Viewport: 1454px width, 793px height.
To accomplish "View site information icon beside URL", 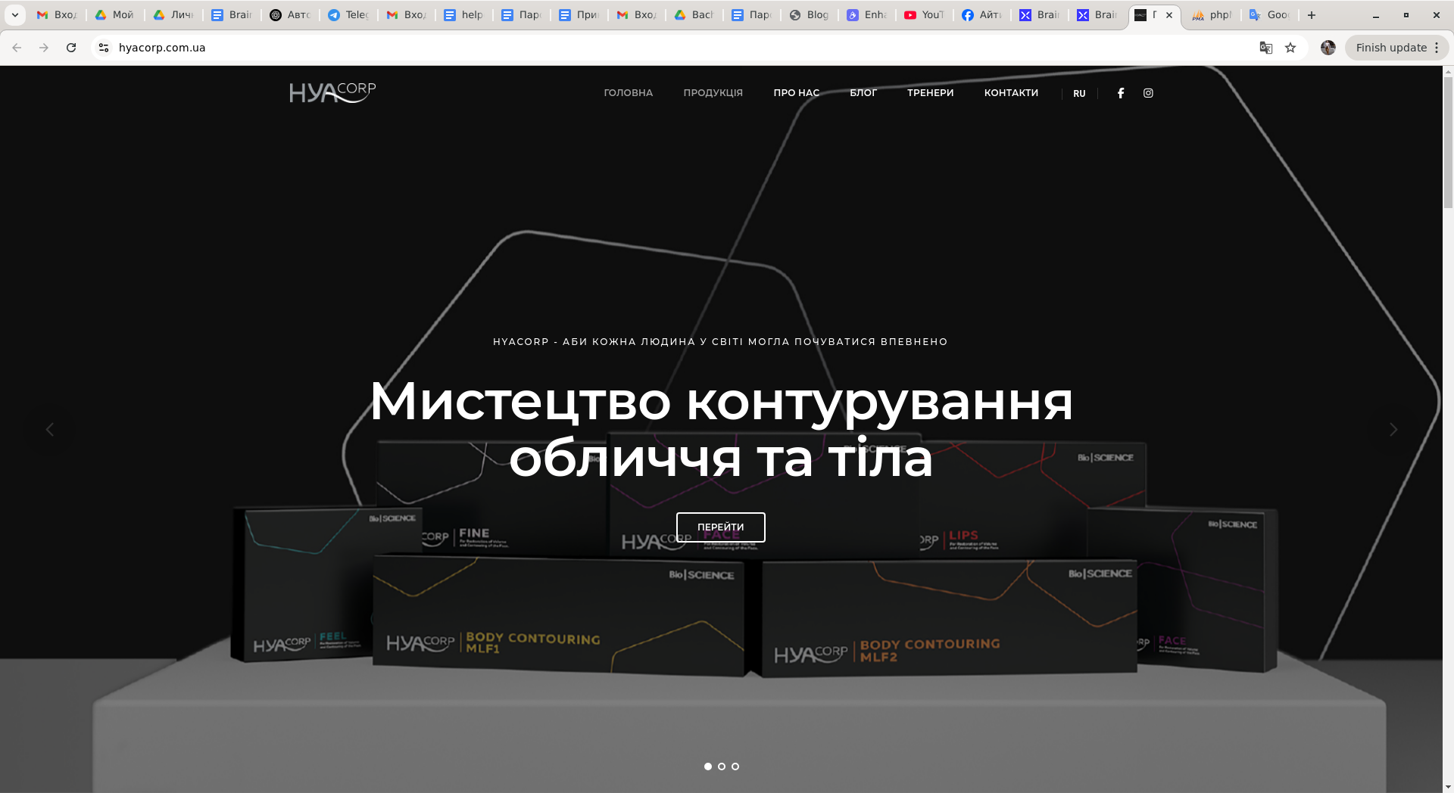I will [104, 48].
